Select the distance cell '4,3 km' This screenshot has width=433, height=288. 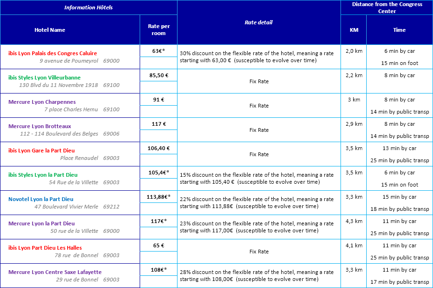point(354,221)
